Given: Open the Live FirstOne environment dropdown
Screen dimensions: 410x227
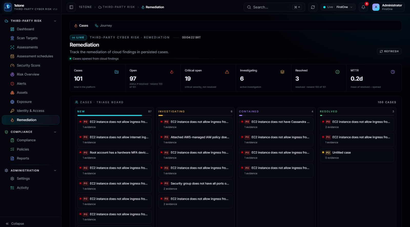Looking at the screenshot, I should tap(338, 7).
